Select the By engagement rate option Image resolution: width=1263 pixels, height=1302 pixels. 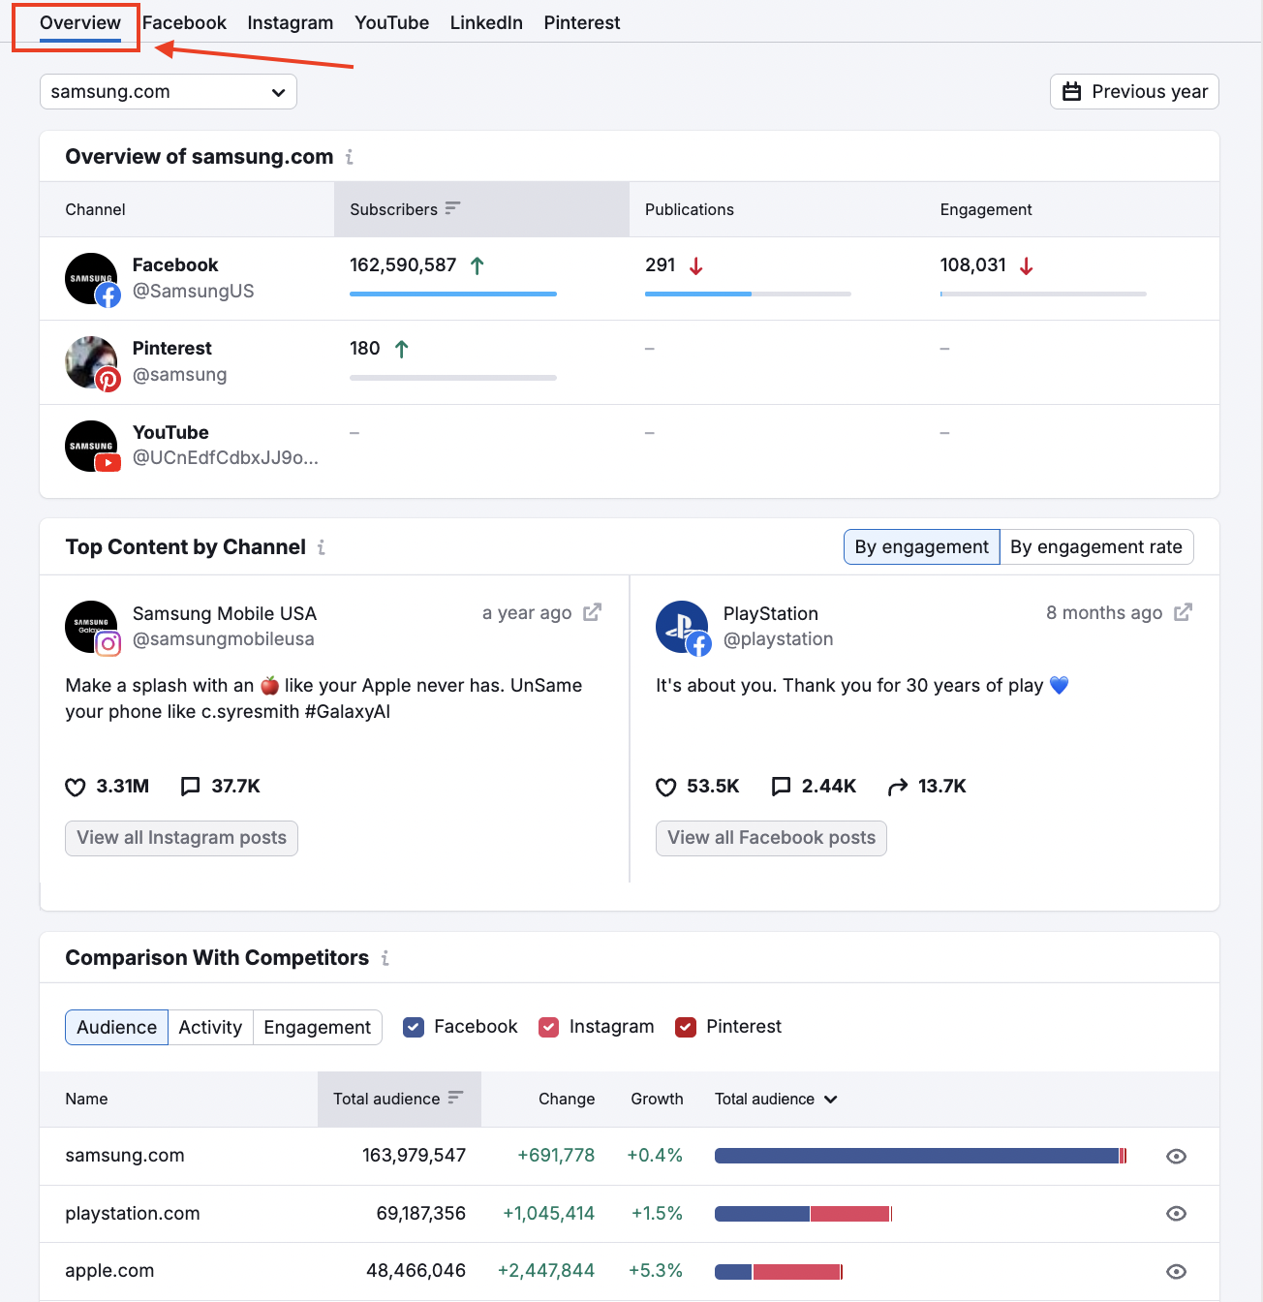[1097, 546]
